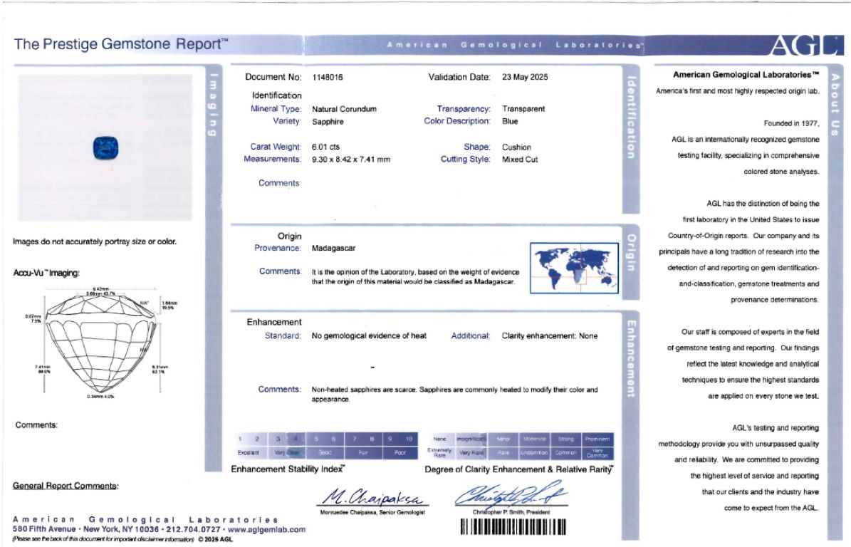Click the 'Accu-Vu Imaging:' label
Screen dimensions: 851x547
pos(46,273)
